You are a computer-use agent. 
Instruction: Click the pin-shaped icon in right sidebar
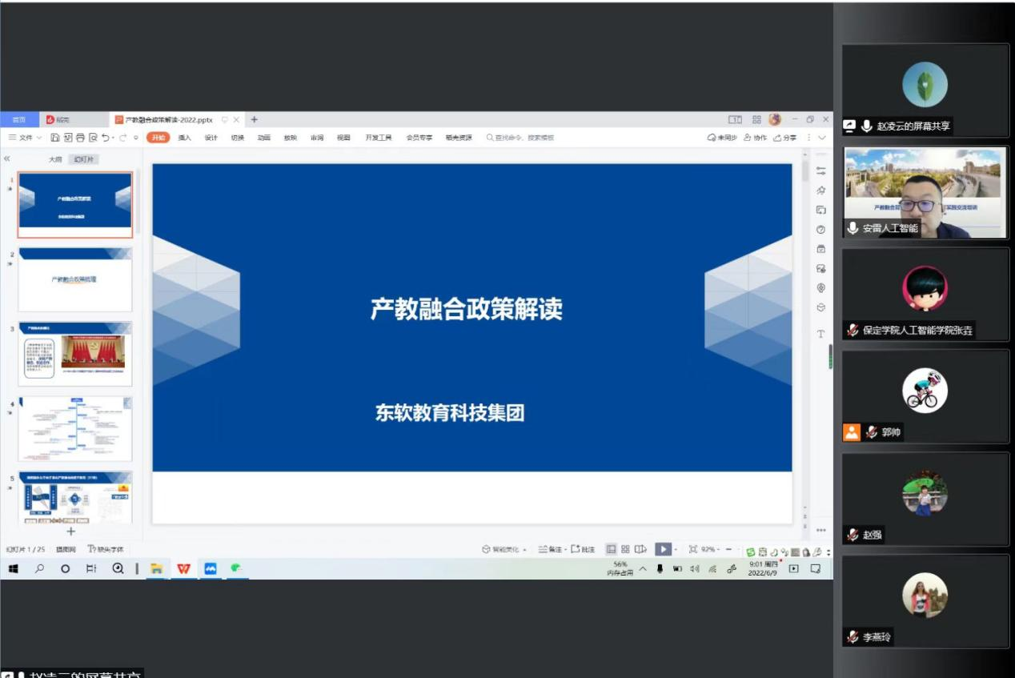coord(820,191)
